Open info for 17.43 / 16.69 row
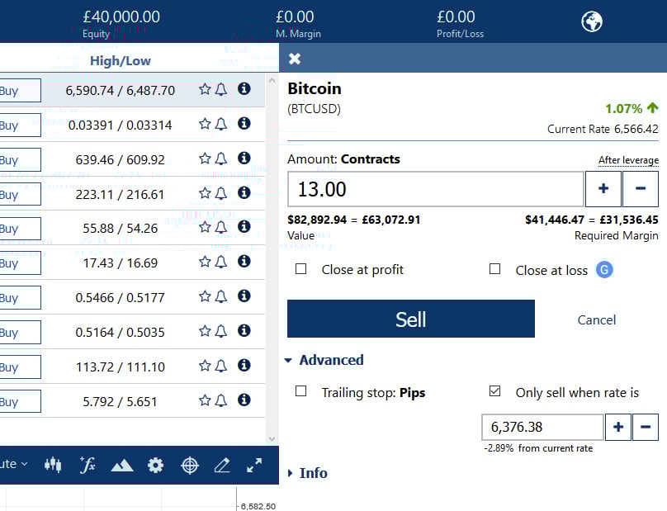Viewport: 667px width, 511px height. pyautogui.click(x=244, y=261)
